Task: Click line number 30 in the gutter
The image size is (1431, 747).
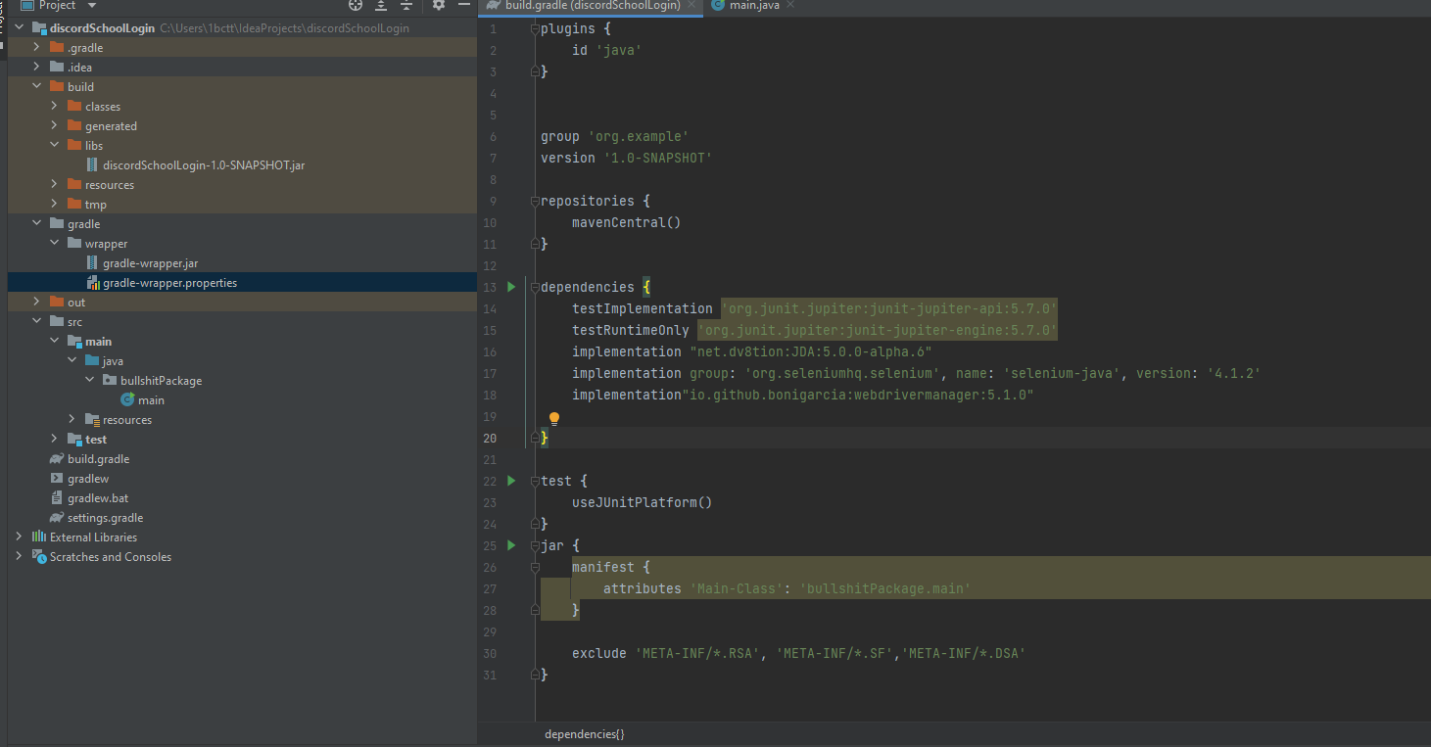Action: pyautogui.click(x=490, y=653)
